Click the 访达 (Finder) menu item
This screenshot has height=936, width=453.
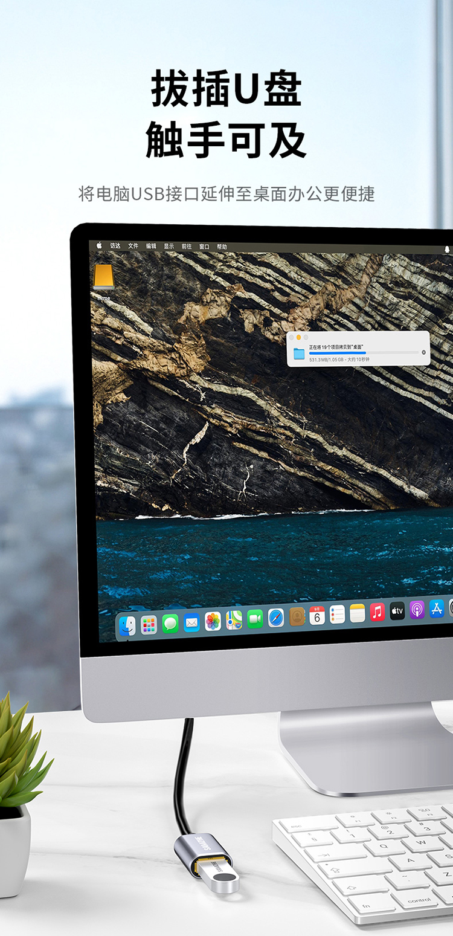pyautogui.click(x=115, y=245)
